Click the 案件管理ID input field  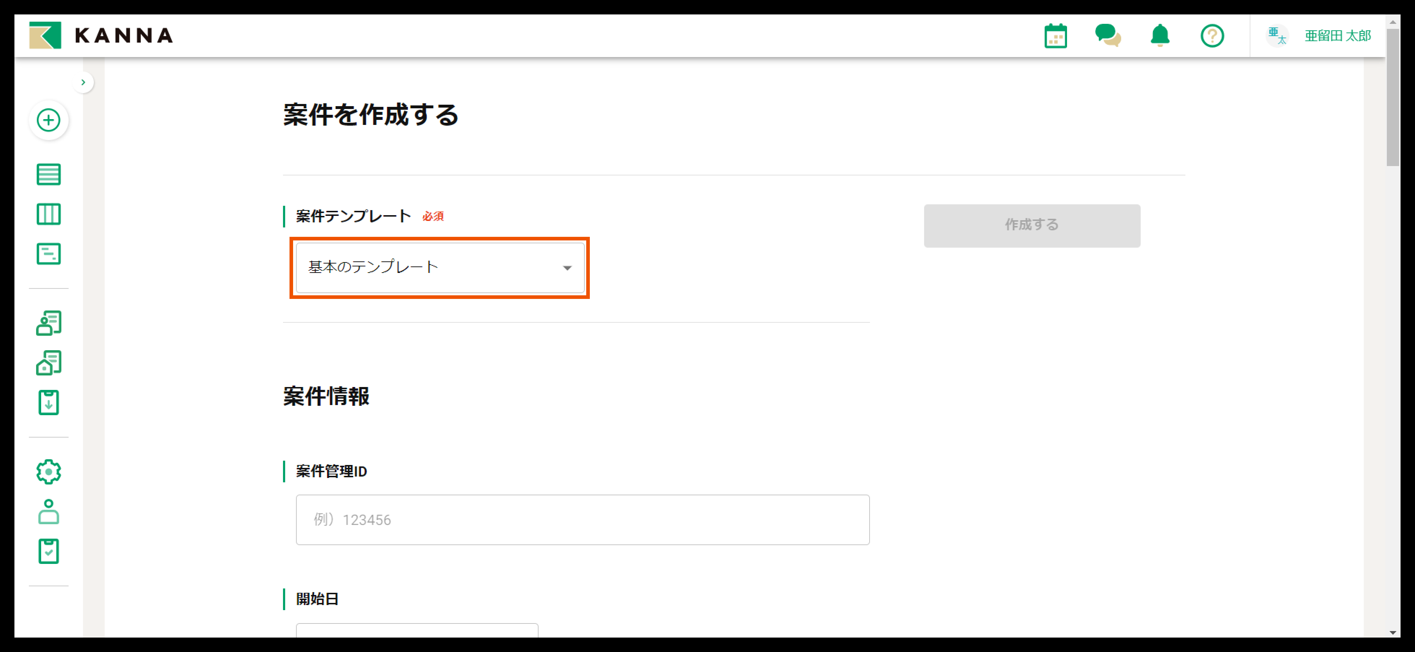tap(582, 520)
